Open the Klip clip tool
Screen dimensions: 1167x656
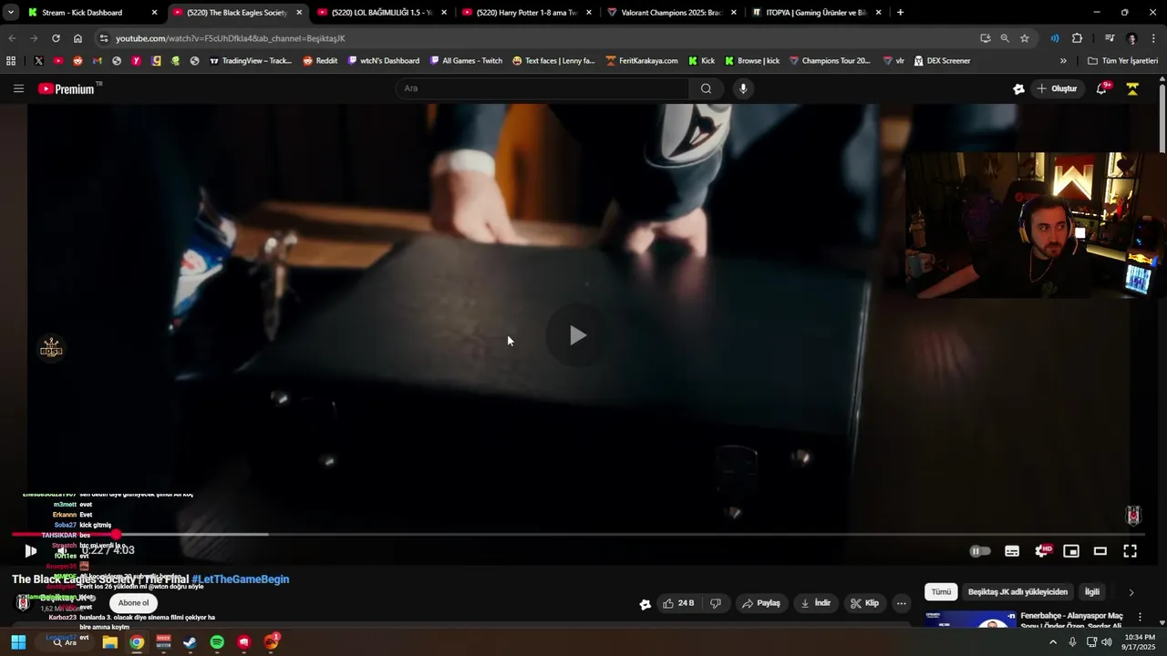pos(864,603)
